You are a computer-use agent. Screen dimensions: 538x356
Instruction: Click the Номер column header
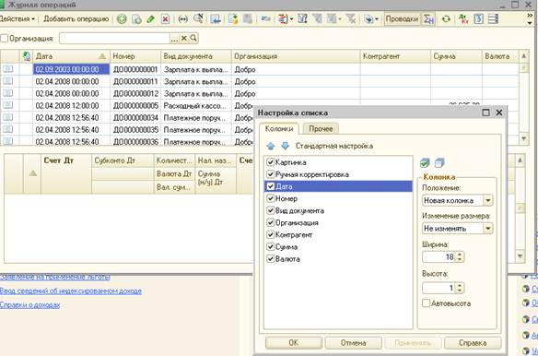[135, 56]
